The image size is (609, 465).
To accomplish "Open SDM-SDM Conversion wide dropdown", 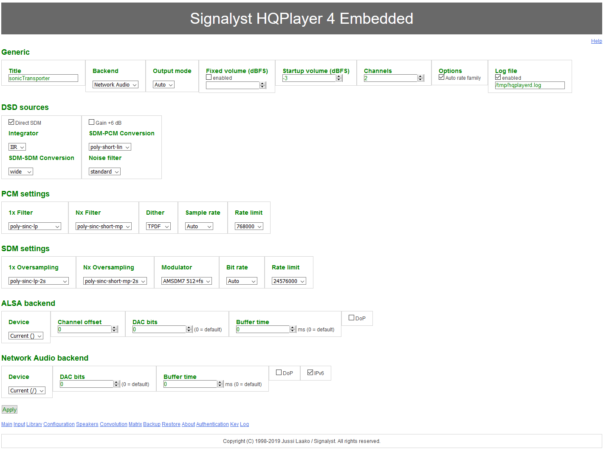I will pyautogui.click(x=21, y=172).
